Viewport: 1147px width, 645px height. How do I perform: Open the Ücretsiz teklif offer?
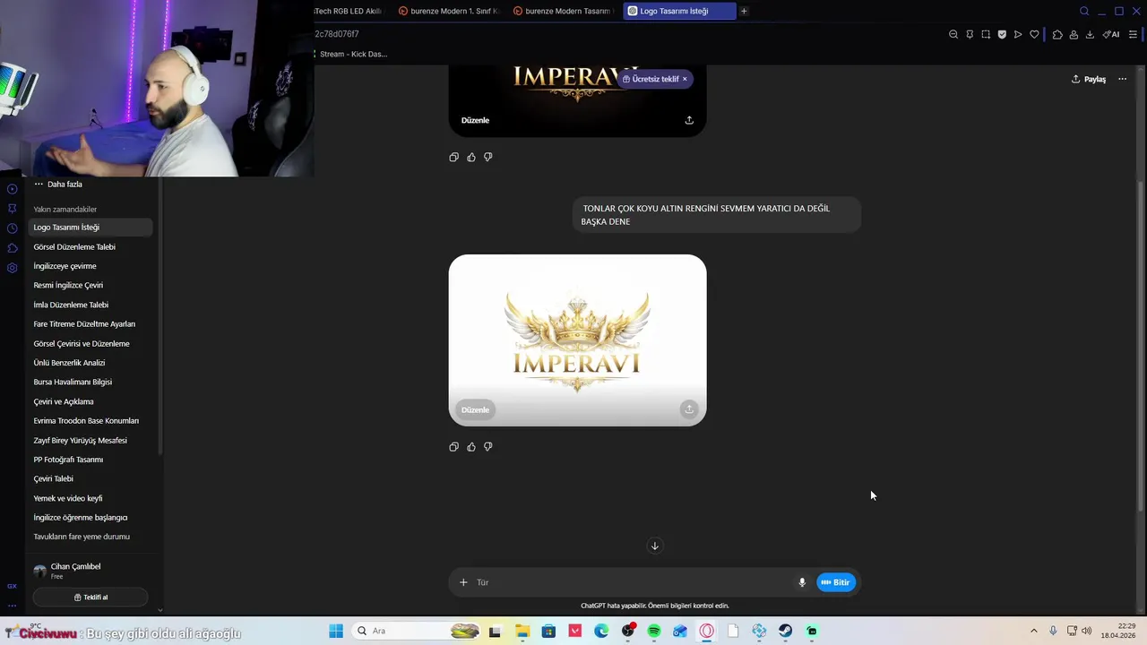tap(651, 79)
